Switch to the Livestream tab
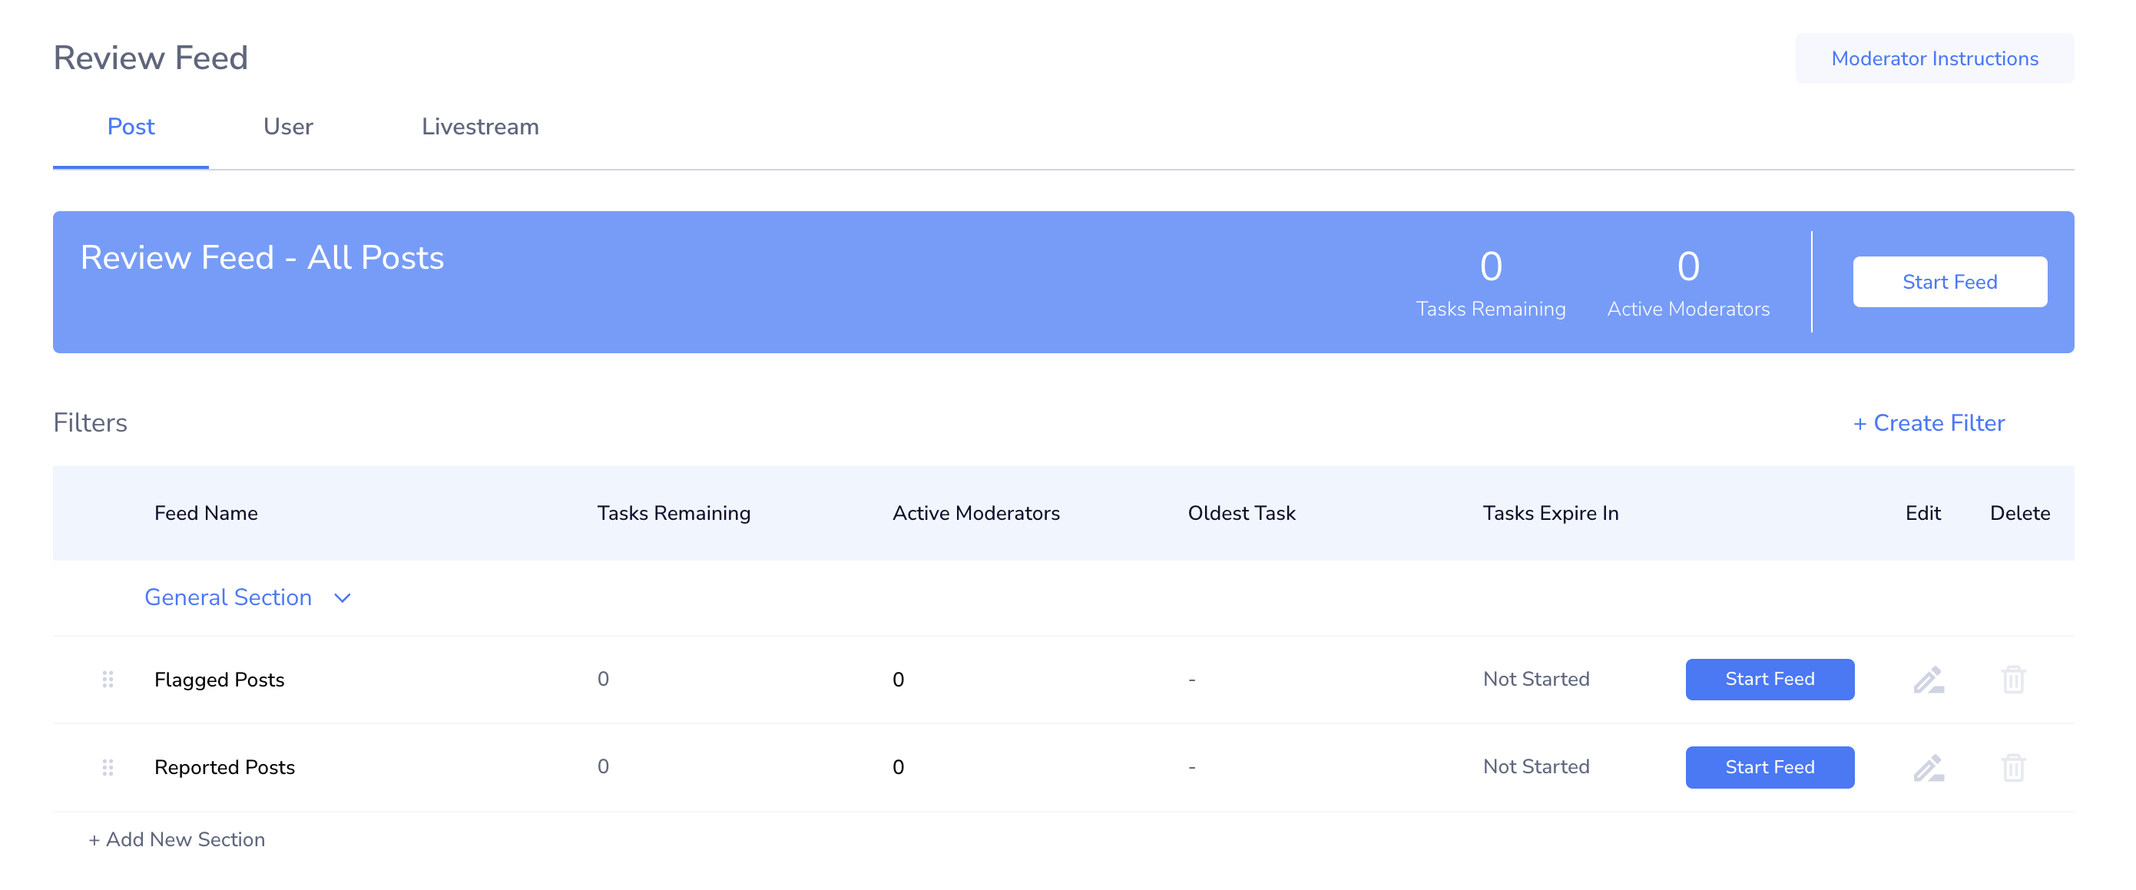 point(480,127)
